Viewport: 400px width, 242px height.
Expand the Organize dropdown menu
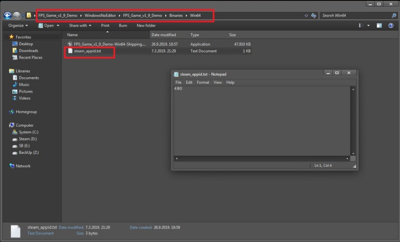[x=18, y=25]
